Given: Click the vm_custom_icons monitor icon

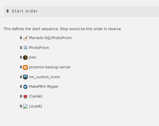Looking at the screenshot, I should tap(25, 77).
